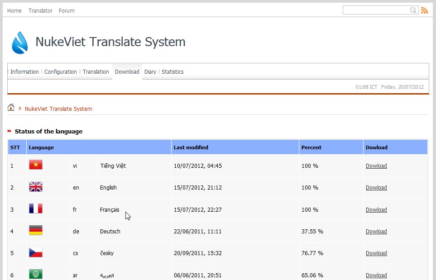Click the cs language code
Image resolution: width=436 pixels, height=280 pixels.
pos(75,253)
